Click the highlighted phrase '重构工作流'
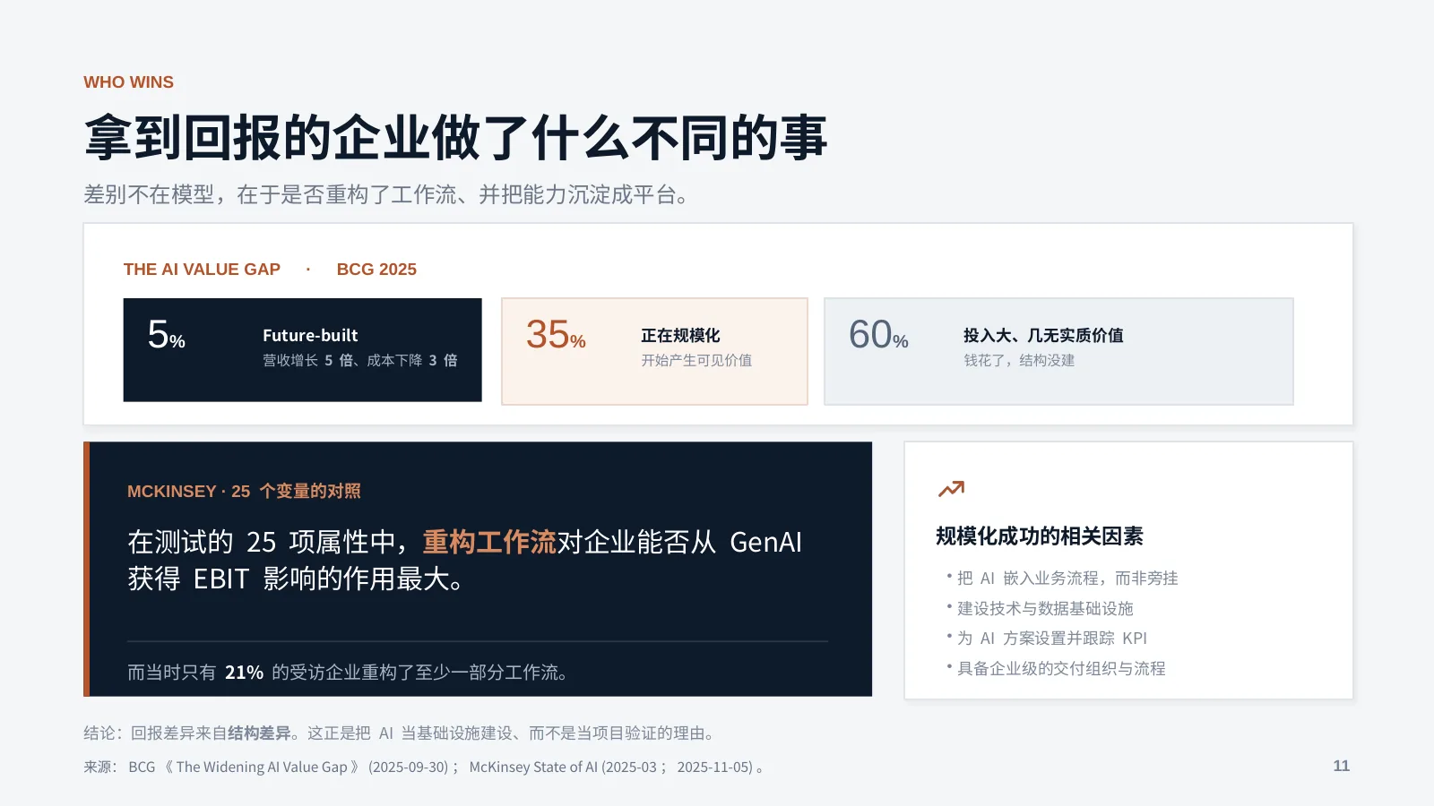 pos(489,542)
